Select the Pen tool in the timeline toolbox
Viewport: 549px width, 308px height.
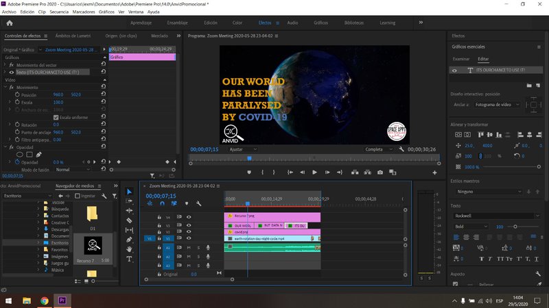pos(129,240)
